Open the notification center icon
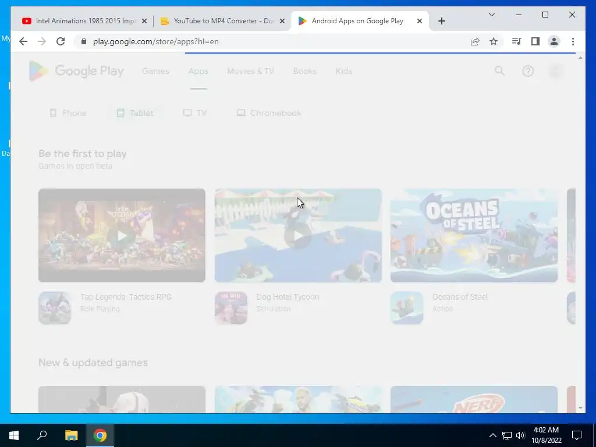Image resolution: width=596 pixels, height=447 pixels. tap(577, 435)
